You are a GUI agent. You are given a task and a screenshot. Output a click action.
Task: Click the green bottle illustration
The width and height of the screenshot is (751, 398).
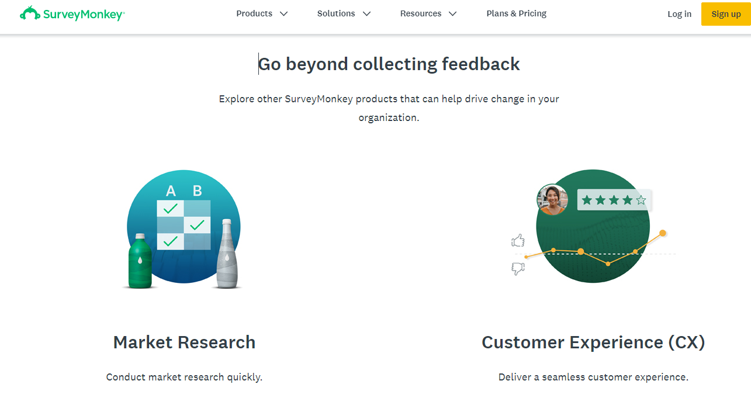click(140, 261)
